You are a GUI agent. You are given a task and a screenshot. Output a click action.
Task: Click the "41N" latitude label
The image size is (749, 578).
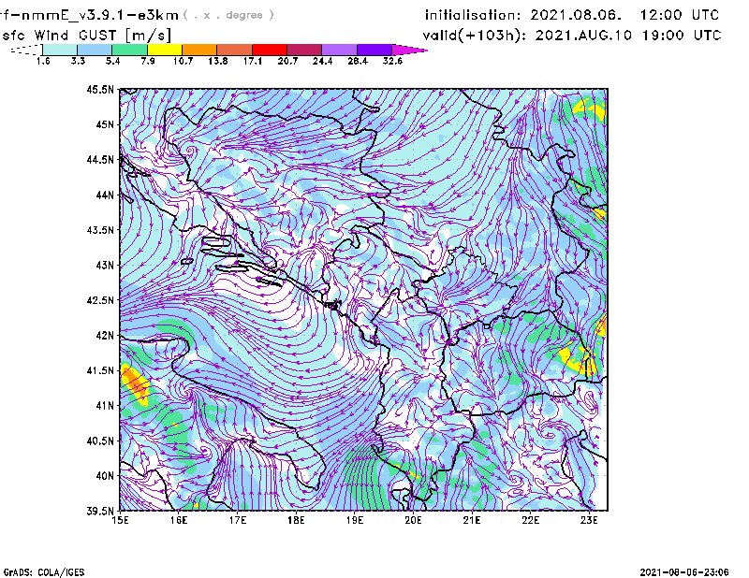point(105,406)
